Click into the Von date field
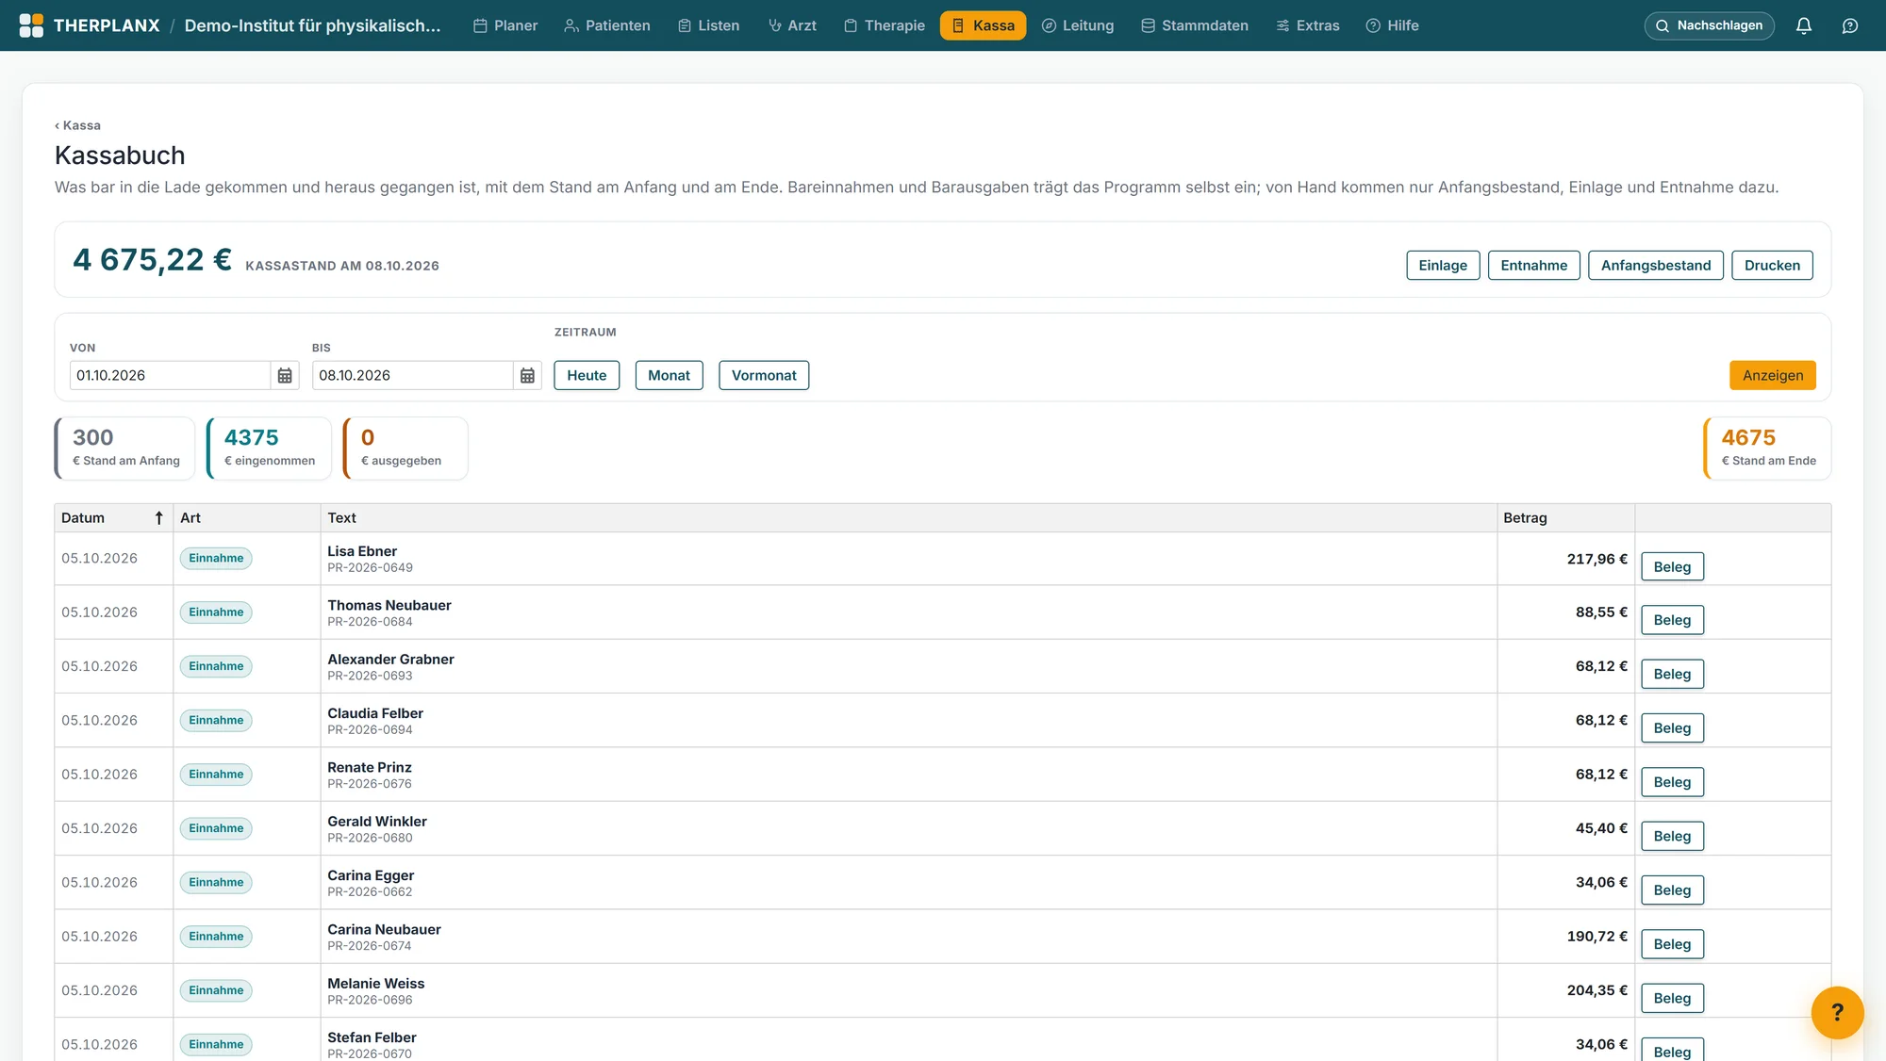The width and height of the screenshot is (1886, 1061). [x=170, y=375]
